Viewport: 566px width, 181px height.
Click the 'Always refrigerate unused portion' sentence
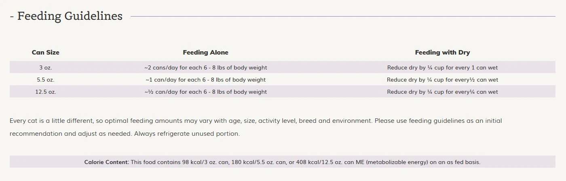187,133
